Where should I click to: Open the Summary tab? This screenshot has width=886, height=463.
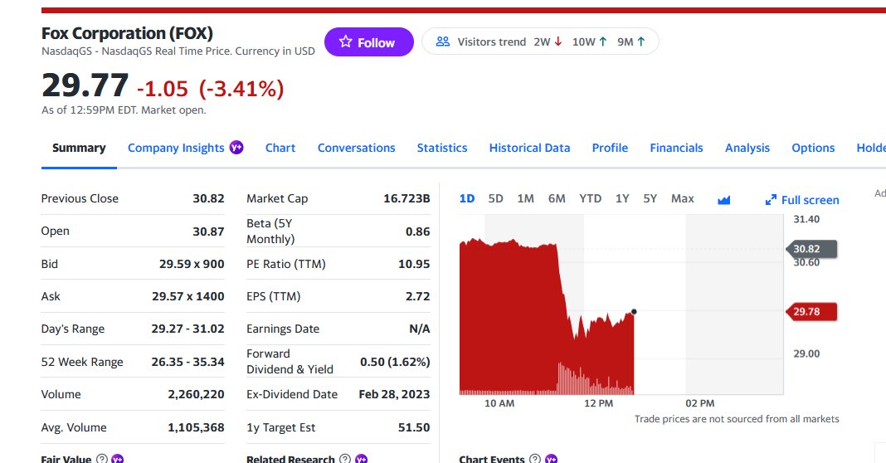click(x=79, y=149)
